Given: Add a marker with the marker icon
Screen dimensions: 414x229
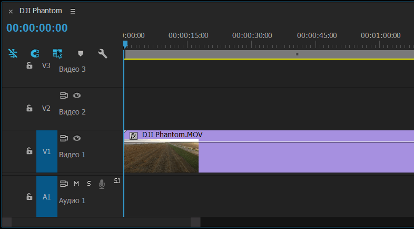Looking at the screenshot, I should [81, 54].
